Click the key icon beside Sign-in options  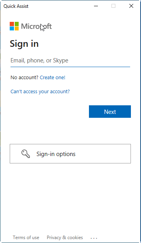tap(26, 154)
